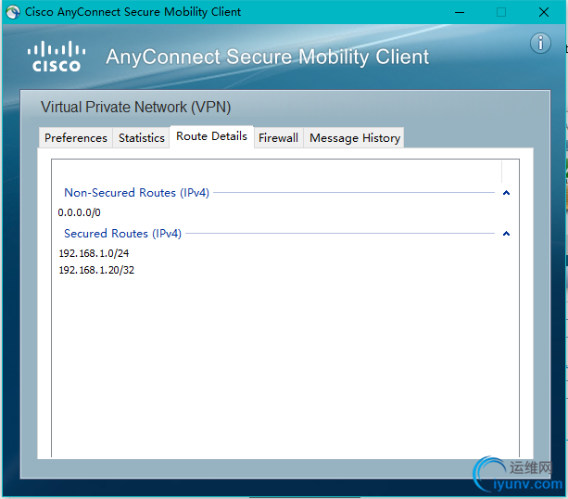Screen dimensions: 568x499
Task: Click the Non-Secured Routes (IPv4) header
Action: click(136, 193)
